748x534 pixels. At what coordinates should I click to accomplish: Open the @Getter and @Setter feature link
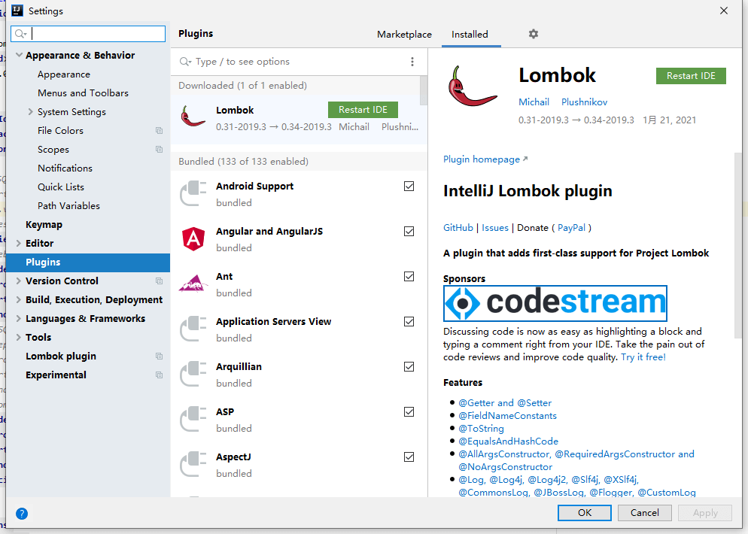pos(505,403)
